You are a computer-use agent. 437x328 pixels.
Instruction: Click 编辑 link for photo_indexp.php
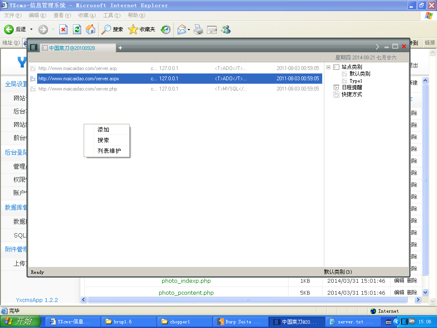tap(399, 281)
